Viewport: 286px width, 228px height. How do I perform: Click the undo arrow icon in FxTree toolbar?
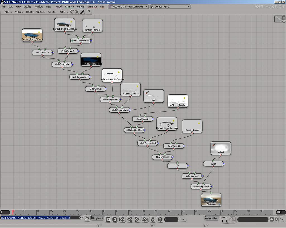(x=72, y=12)
